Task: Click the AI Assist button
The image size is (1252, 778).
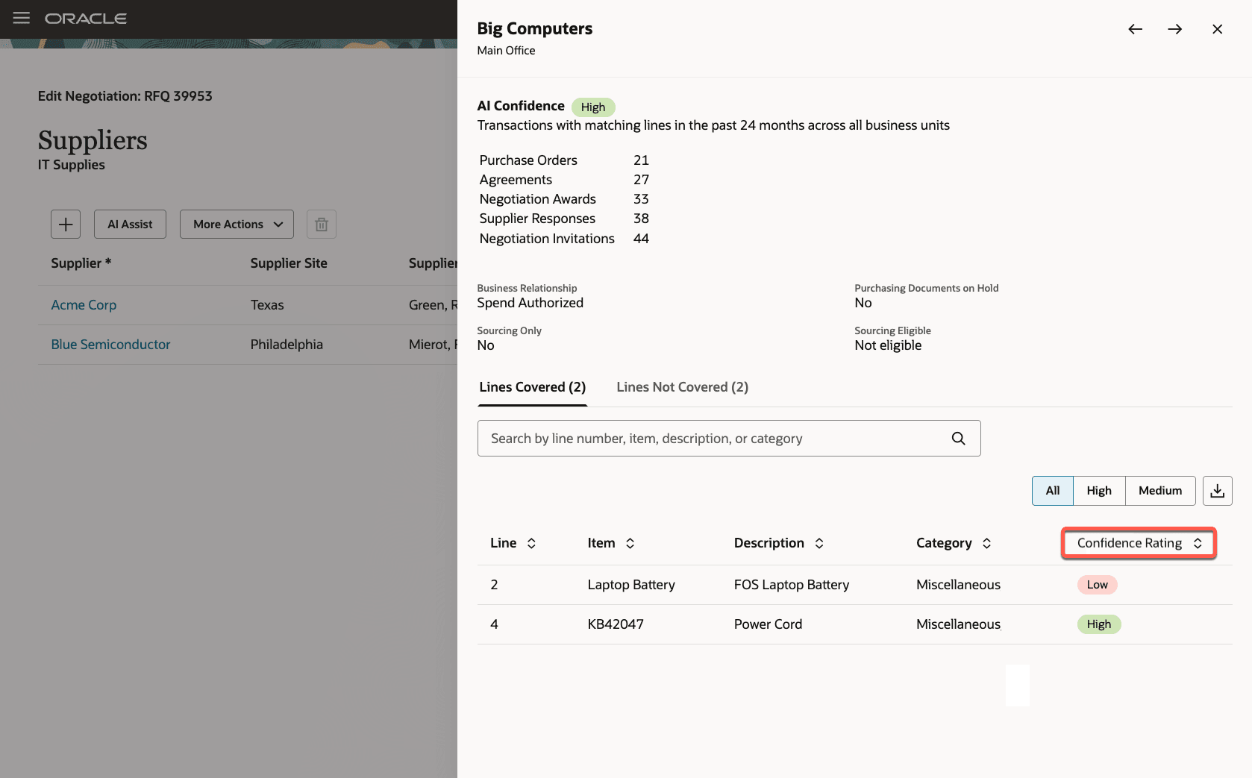Action: click(129, 224)
